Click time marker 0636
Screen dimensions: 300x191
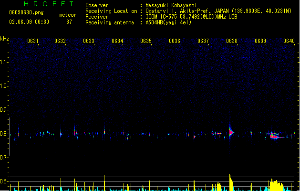[175, 41]
